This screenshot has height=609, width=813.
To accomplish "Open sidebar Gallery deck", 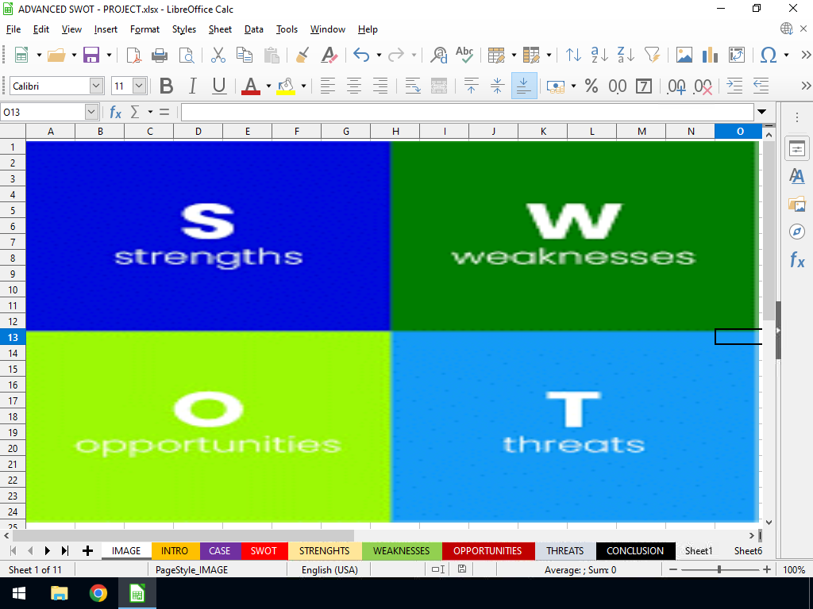I will click(x=797, y=204).
